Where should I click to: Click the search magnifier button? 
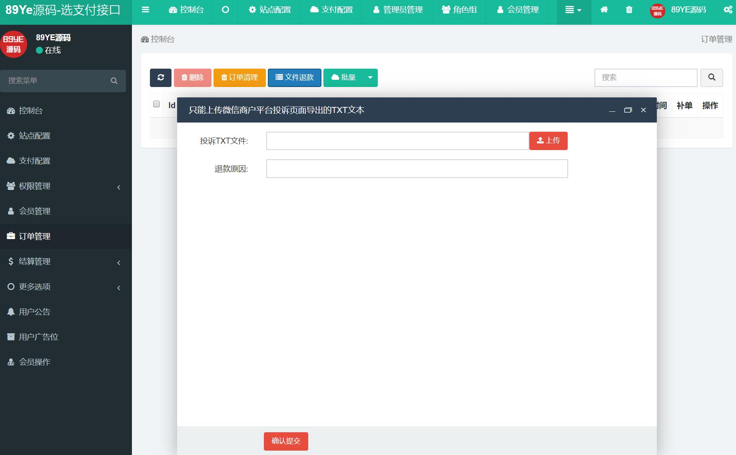712,77
